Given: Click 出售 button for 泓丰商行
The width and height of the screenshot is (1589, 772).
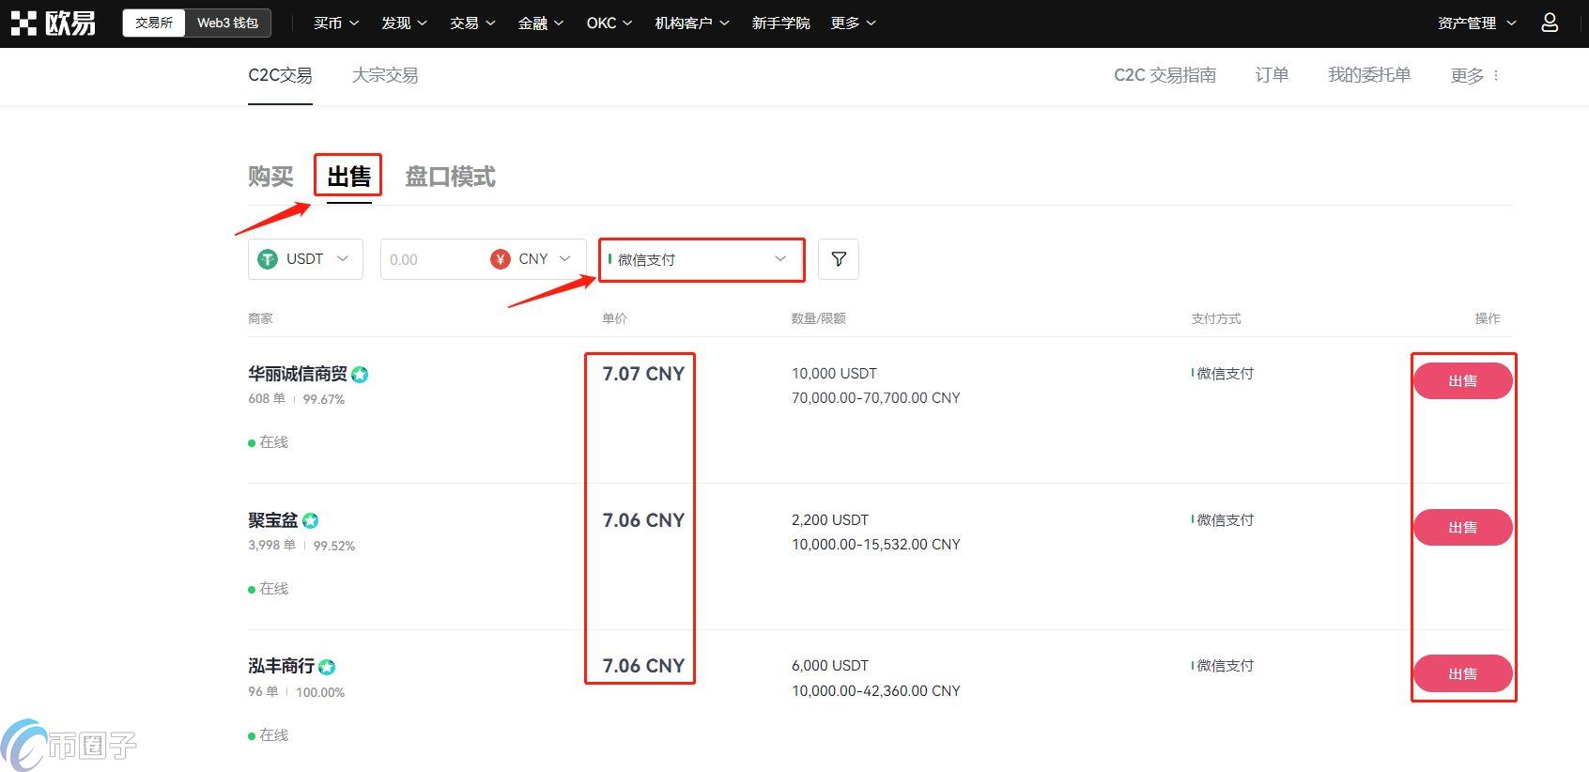Looking at the screenshot, I should click(x=1462, y=674).
